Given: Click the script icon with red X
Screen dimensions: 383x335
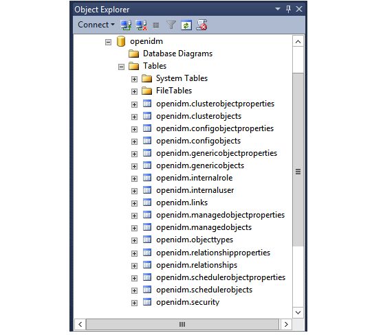Looking at the screenshot, I should tap(201, 25).
